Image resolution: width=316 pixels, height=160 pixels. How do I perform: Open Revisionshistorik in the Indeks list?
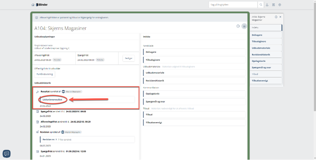[194, 81]
